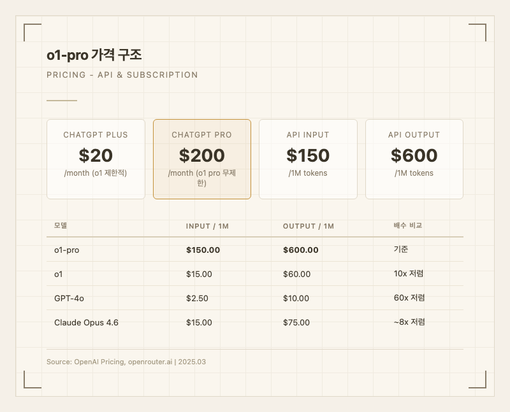This screenshot has width=510, height=412.
Task: Click the API Input $150 card
Action: pyautogui.click(x=308, y=159)
